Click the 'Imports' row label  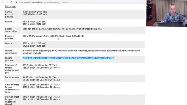(x=9, y=43)
